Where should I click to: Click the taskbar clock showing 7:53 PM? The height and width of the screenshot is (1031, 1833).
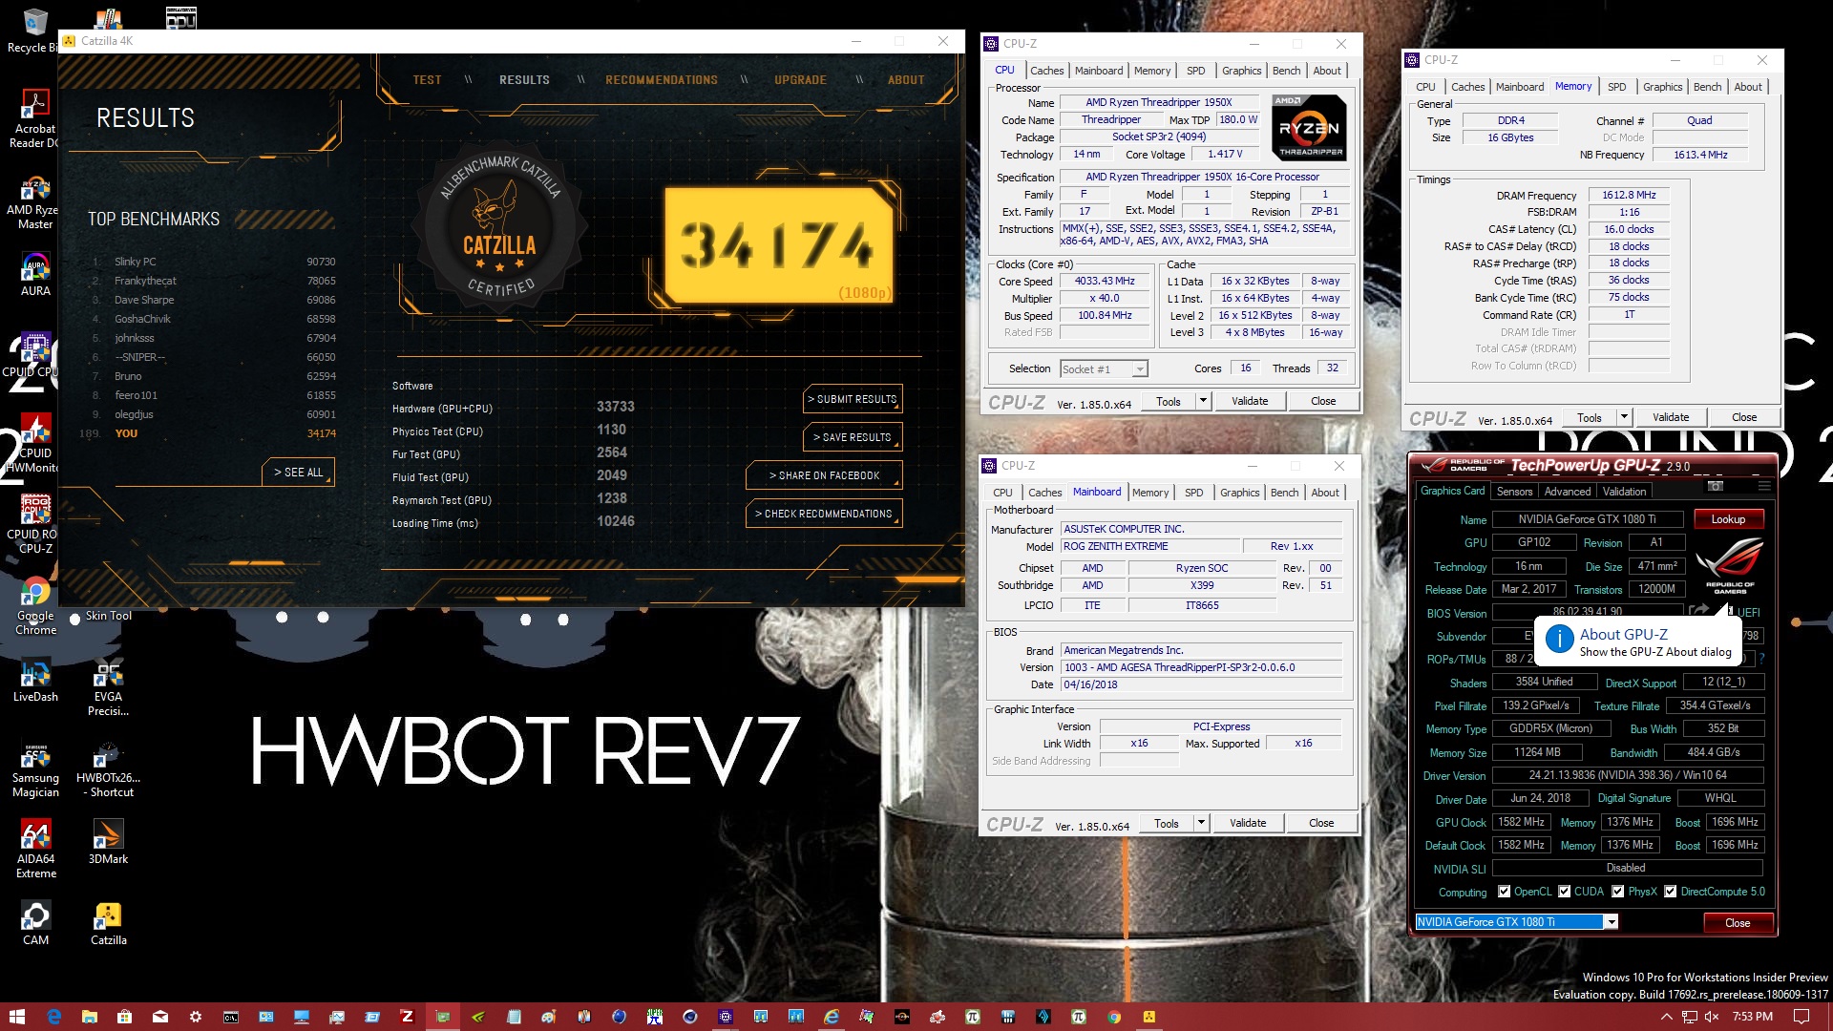click(1752, 1017)
